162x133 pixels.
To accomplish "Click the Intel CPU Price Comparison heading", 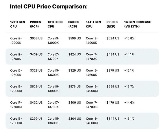I will click(49, 7).
